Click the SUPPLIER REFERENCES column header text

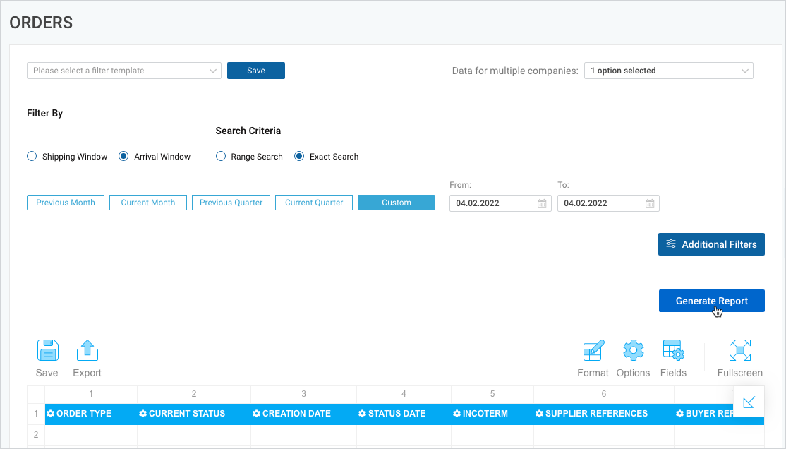click(x=596, y=414)
